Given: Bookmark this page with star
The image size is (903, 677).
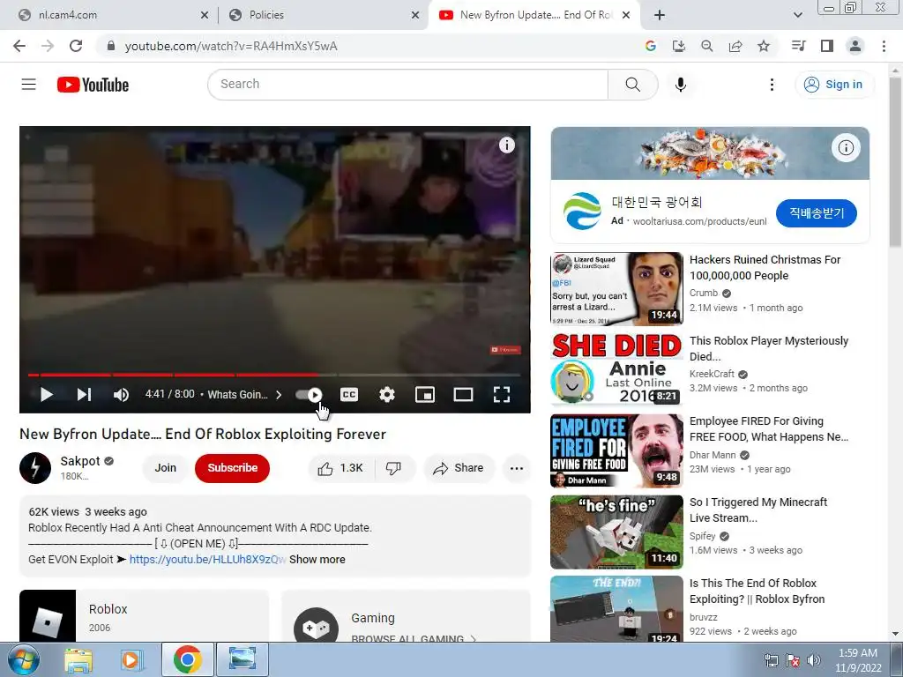Looking at the screenshot, I should click(764, 46).
